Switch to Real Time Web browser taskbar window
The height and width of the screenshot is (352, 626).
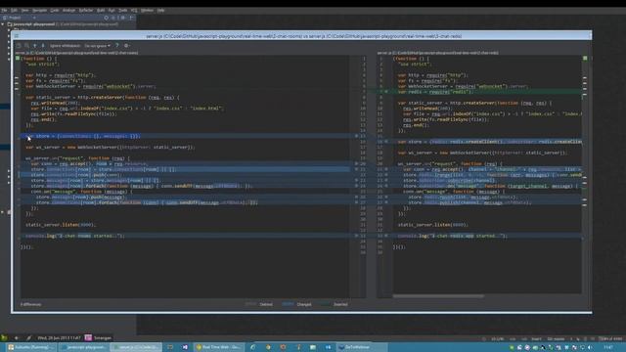[x=218, y=347]
